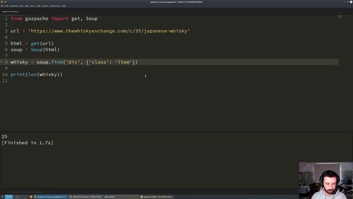Click line number 1 in the gutter
The height and width of the screenshot is (199, 353).
(6, 18)
